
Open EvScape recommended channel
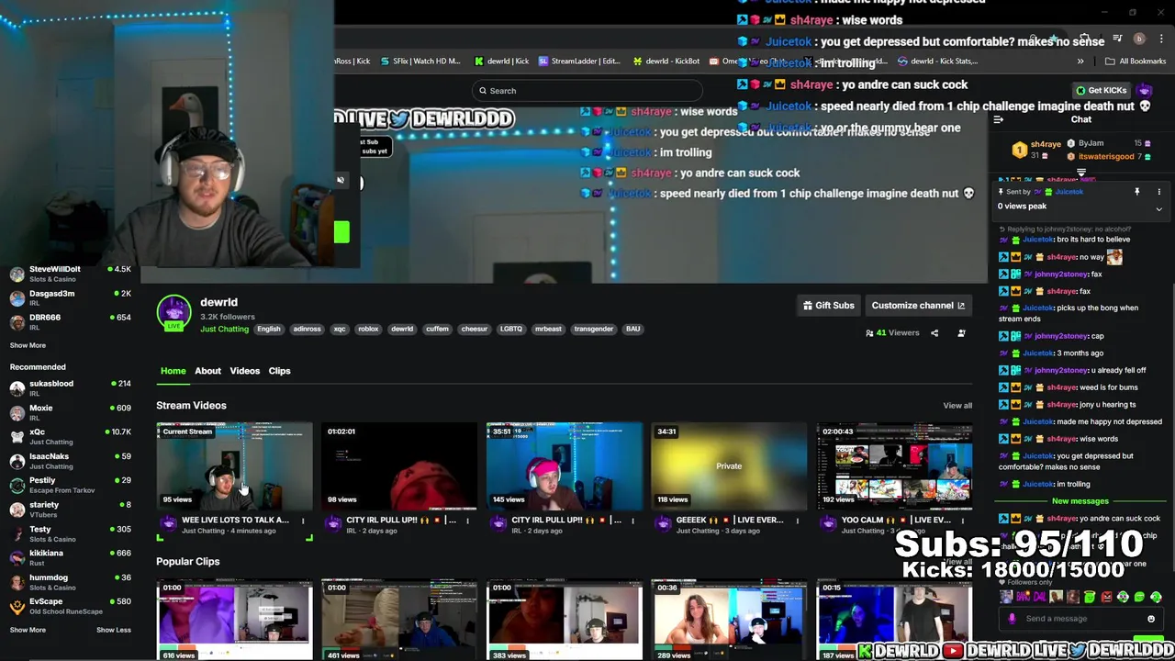69,606
